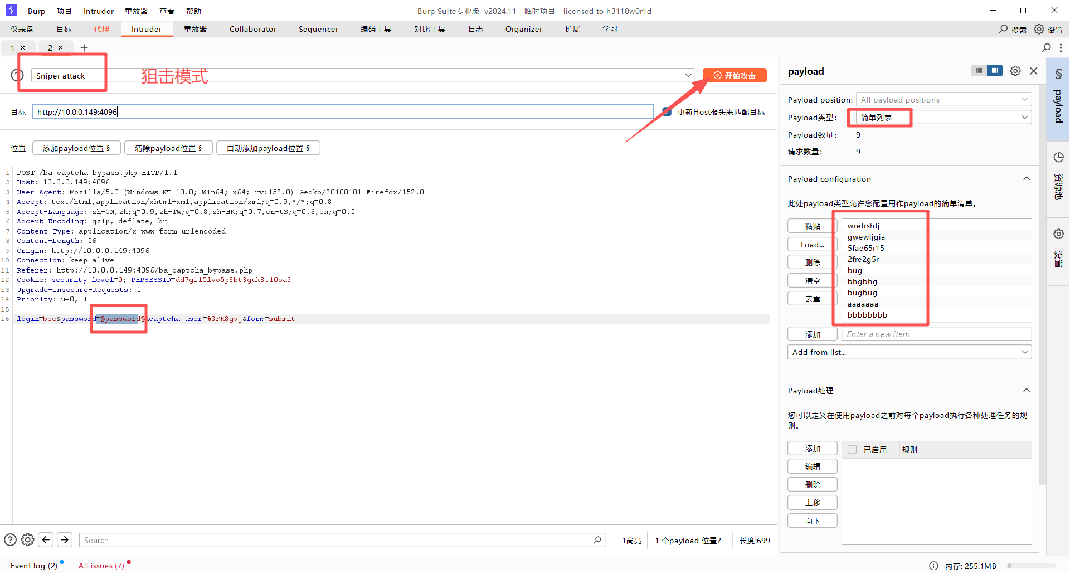Open All issues (7) in status bar
Screen dimensions: 1070x574
click(x=101, y=566)
